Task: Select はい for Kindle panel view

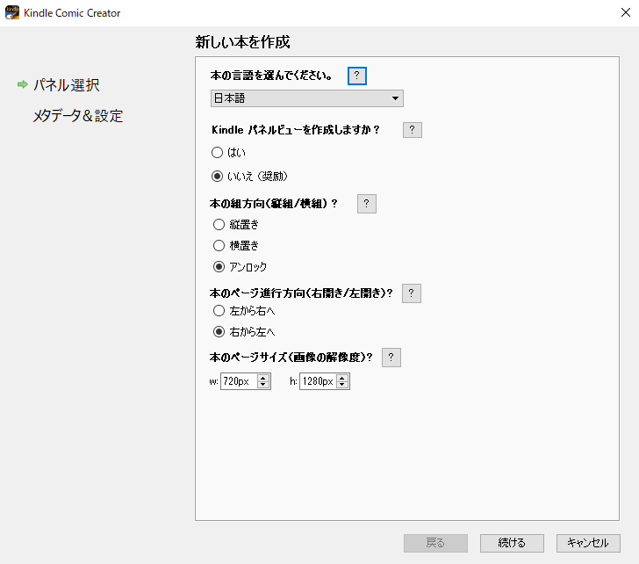Action: tap(219, 153)
